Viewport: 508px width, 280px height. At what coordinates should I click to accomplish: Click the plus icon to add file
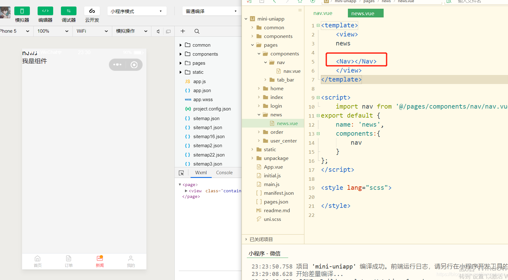click(183, 31)
